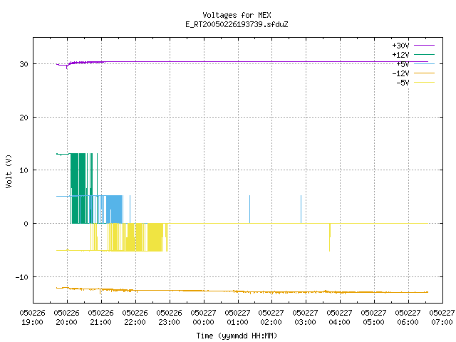Click the green +12V legend line sample
Screen dimensions: 456x342
click(424, 54)
